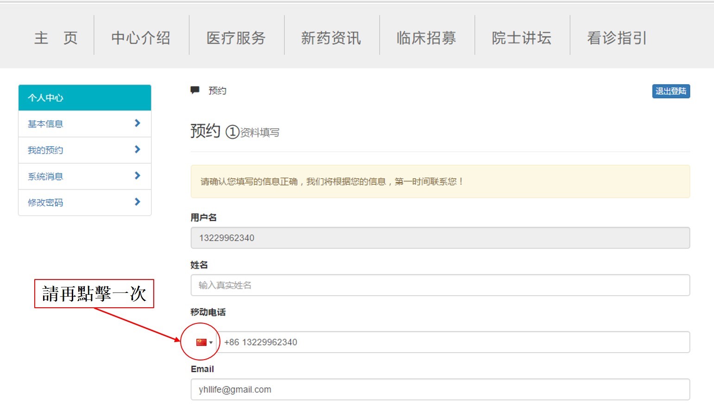Open the 中心介绍 menu item
Viewport: 714px width, 404px height.
pyautogui.click(x=141, y=38)
